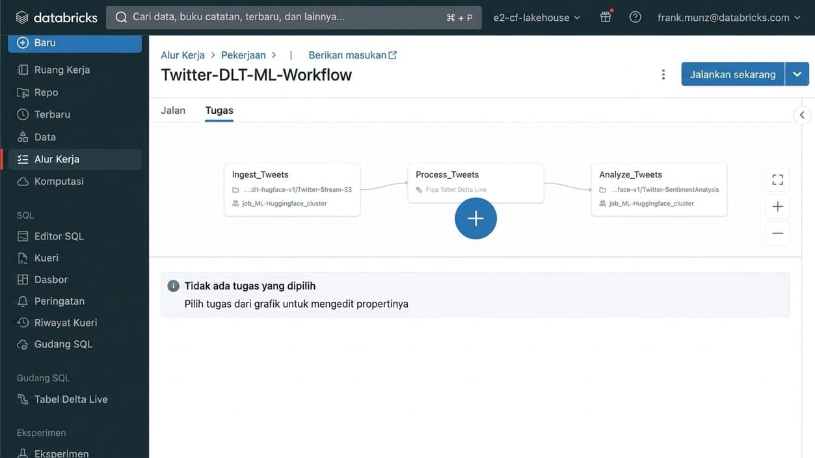Screen dimensions: 815x458
Task: Expand the Jalankan sekarang dropdown arrow
Action: click(797, 74)
